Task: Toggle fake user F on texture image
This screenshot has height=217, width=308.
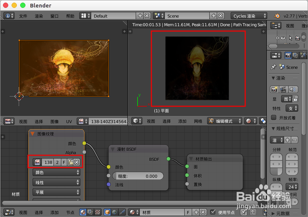Action: 64,162
